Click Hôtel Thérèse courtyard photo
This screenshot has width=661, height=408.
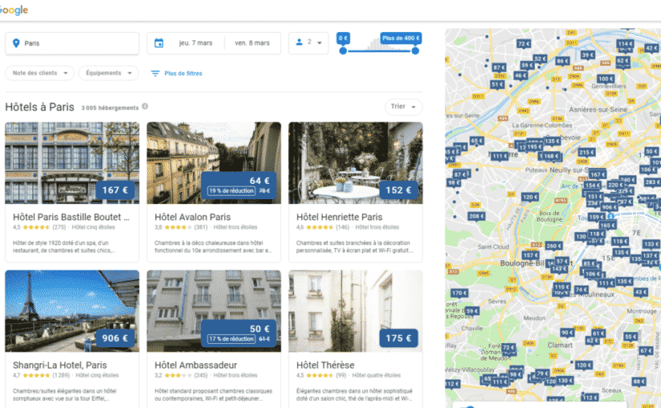point(356,311)
